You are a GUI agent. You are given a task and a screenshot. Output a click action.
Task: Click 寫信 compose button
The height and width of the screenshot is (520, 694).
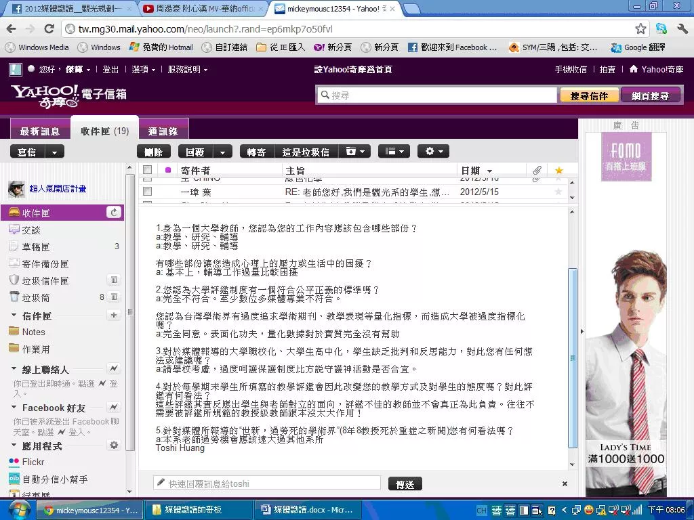click(x=27, y=152)
